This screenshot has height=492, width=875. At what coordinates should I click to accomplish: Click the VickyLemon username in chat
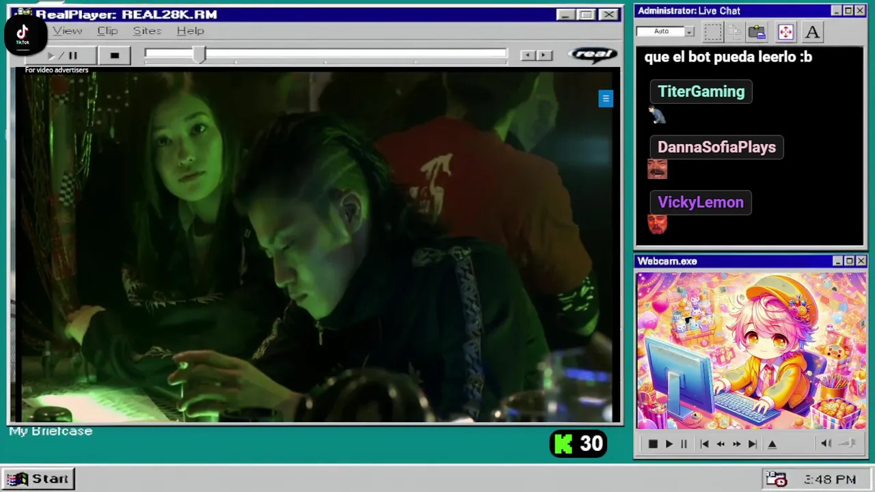click(700, 202)
